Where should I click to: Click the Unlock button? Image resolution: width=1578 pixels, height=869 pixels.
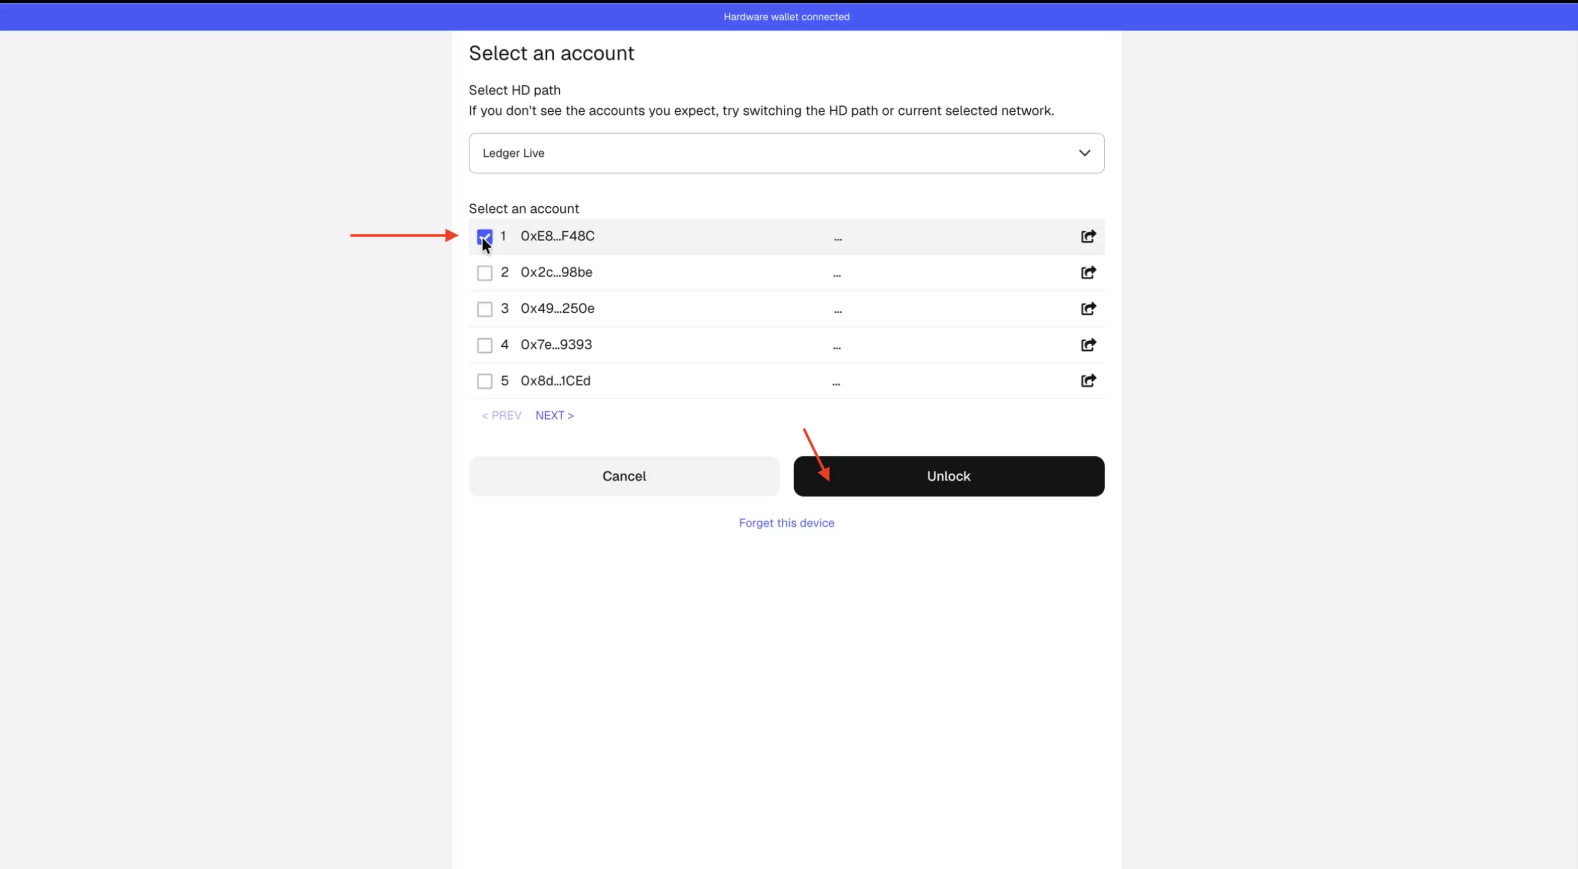pos(949,476)
